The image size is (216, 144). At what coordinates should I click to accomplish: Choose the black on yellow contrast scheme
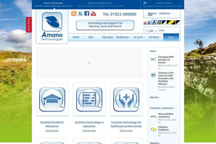pos(169,22)
